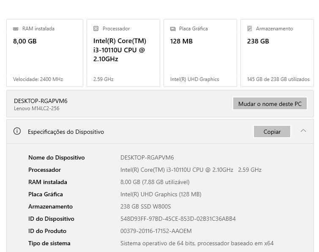The height and width of the screenshot is (252, 319).
Task: Click the RAM instalada memory icon
Action: tap(16, 29)
